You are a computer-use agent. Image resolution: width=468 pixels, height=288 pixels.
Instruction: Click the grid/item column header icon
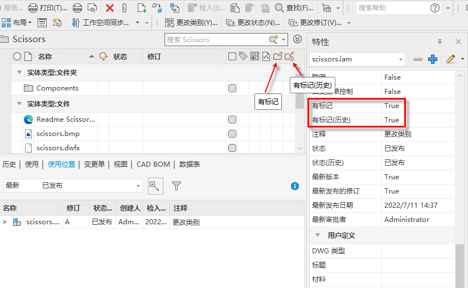[254, 56]
